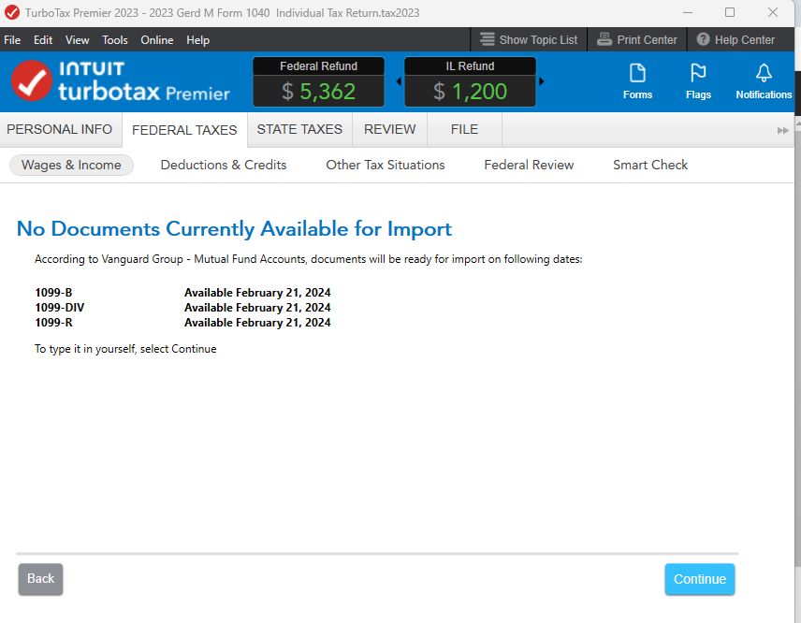The height and width of the screenshot is (623, 801).
Task: Select the Deductions & Credits tab
Action: pos(223,165)
